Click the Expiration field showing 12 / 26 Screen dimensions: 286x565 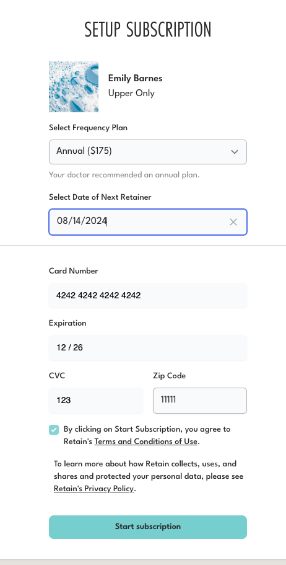[x=148, y=348]
